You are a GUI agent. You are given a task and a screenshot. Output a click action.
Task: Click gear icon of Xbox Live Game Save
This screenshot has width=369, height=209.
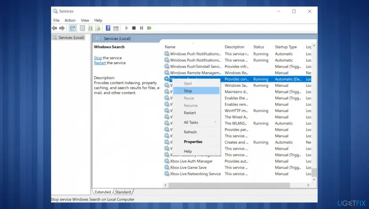pos(167,168)
